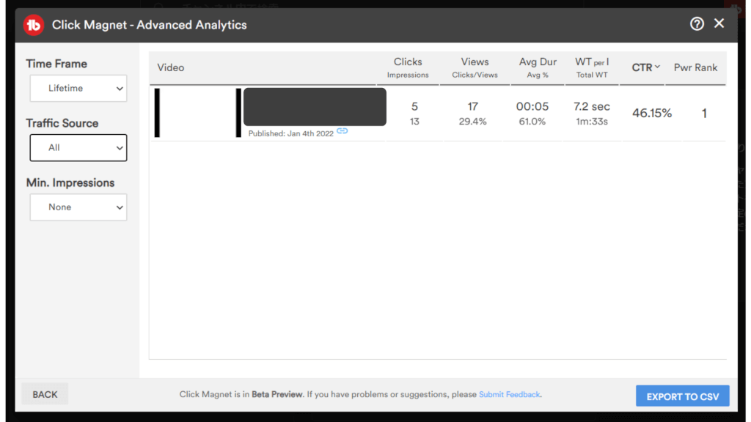Sort by the WT per I column
Viewport: 751px width, 422px height.
592,62
